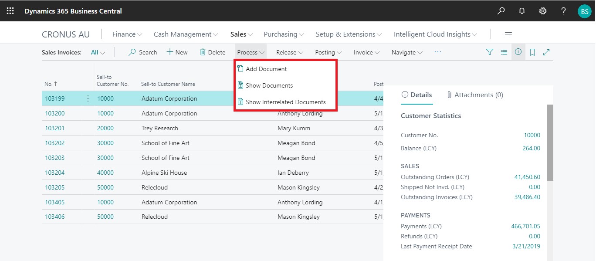The width and height of the screenshot is (596, 261).
Task: Click the search magnifier in top bar
Action: pyautogui.click(x=501, y=11)
